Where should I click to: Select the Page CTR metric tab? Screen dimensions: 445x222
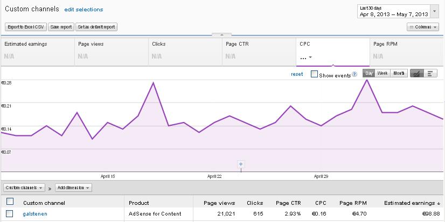point(259,52)
